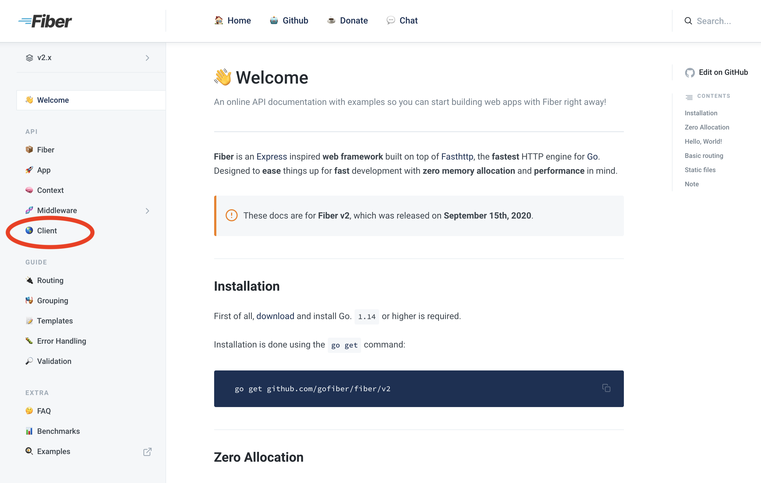Image resolution: width=761 pixels, height=483 pixels.
Task: Click the GitHub octocat icon near Edit on GitHub
Action: pyautogui.click(x=690, y=72)
